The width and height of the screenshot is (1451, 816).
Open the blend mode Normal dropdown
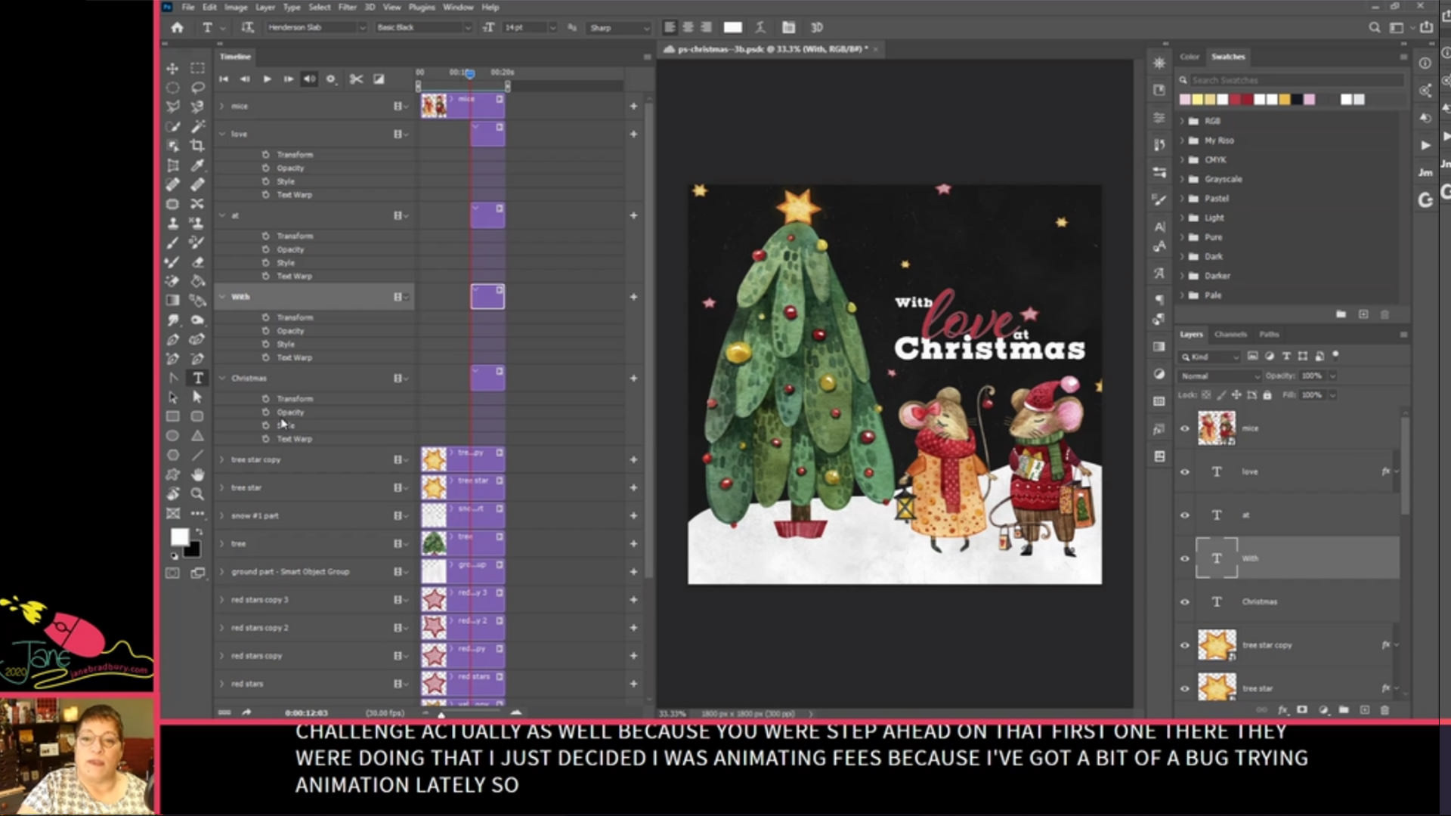pyautogui.click(x=1220, y=376)
